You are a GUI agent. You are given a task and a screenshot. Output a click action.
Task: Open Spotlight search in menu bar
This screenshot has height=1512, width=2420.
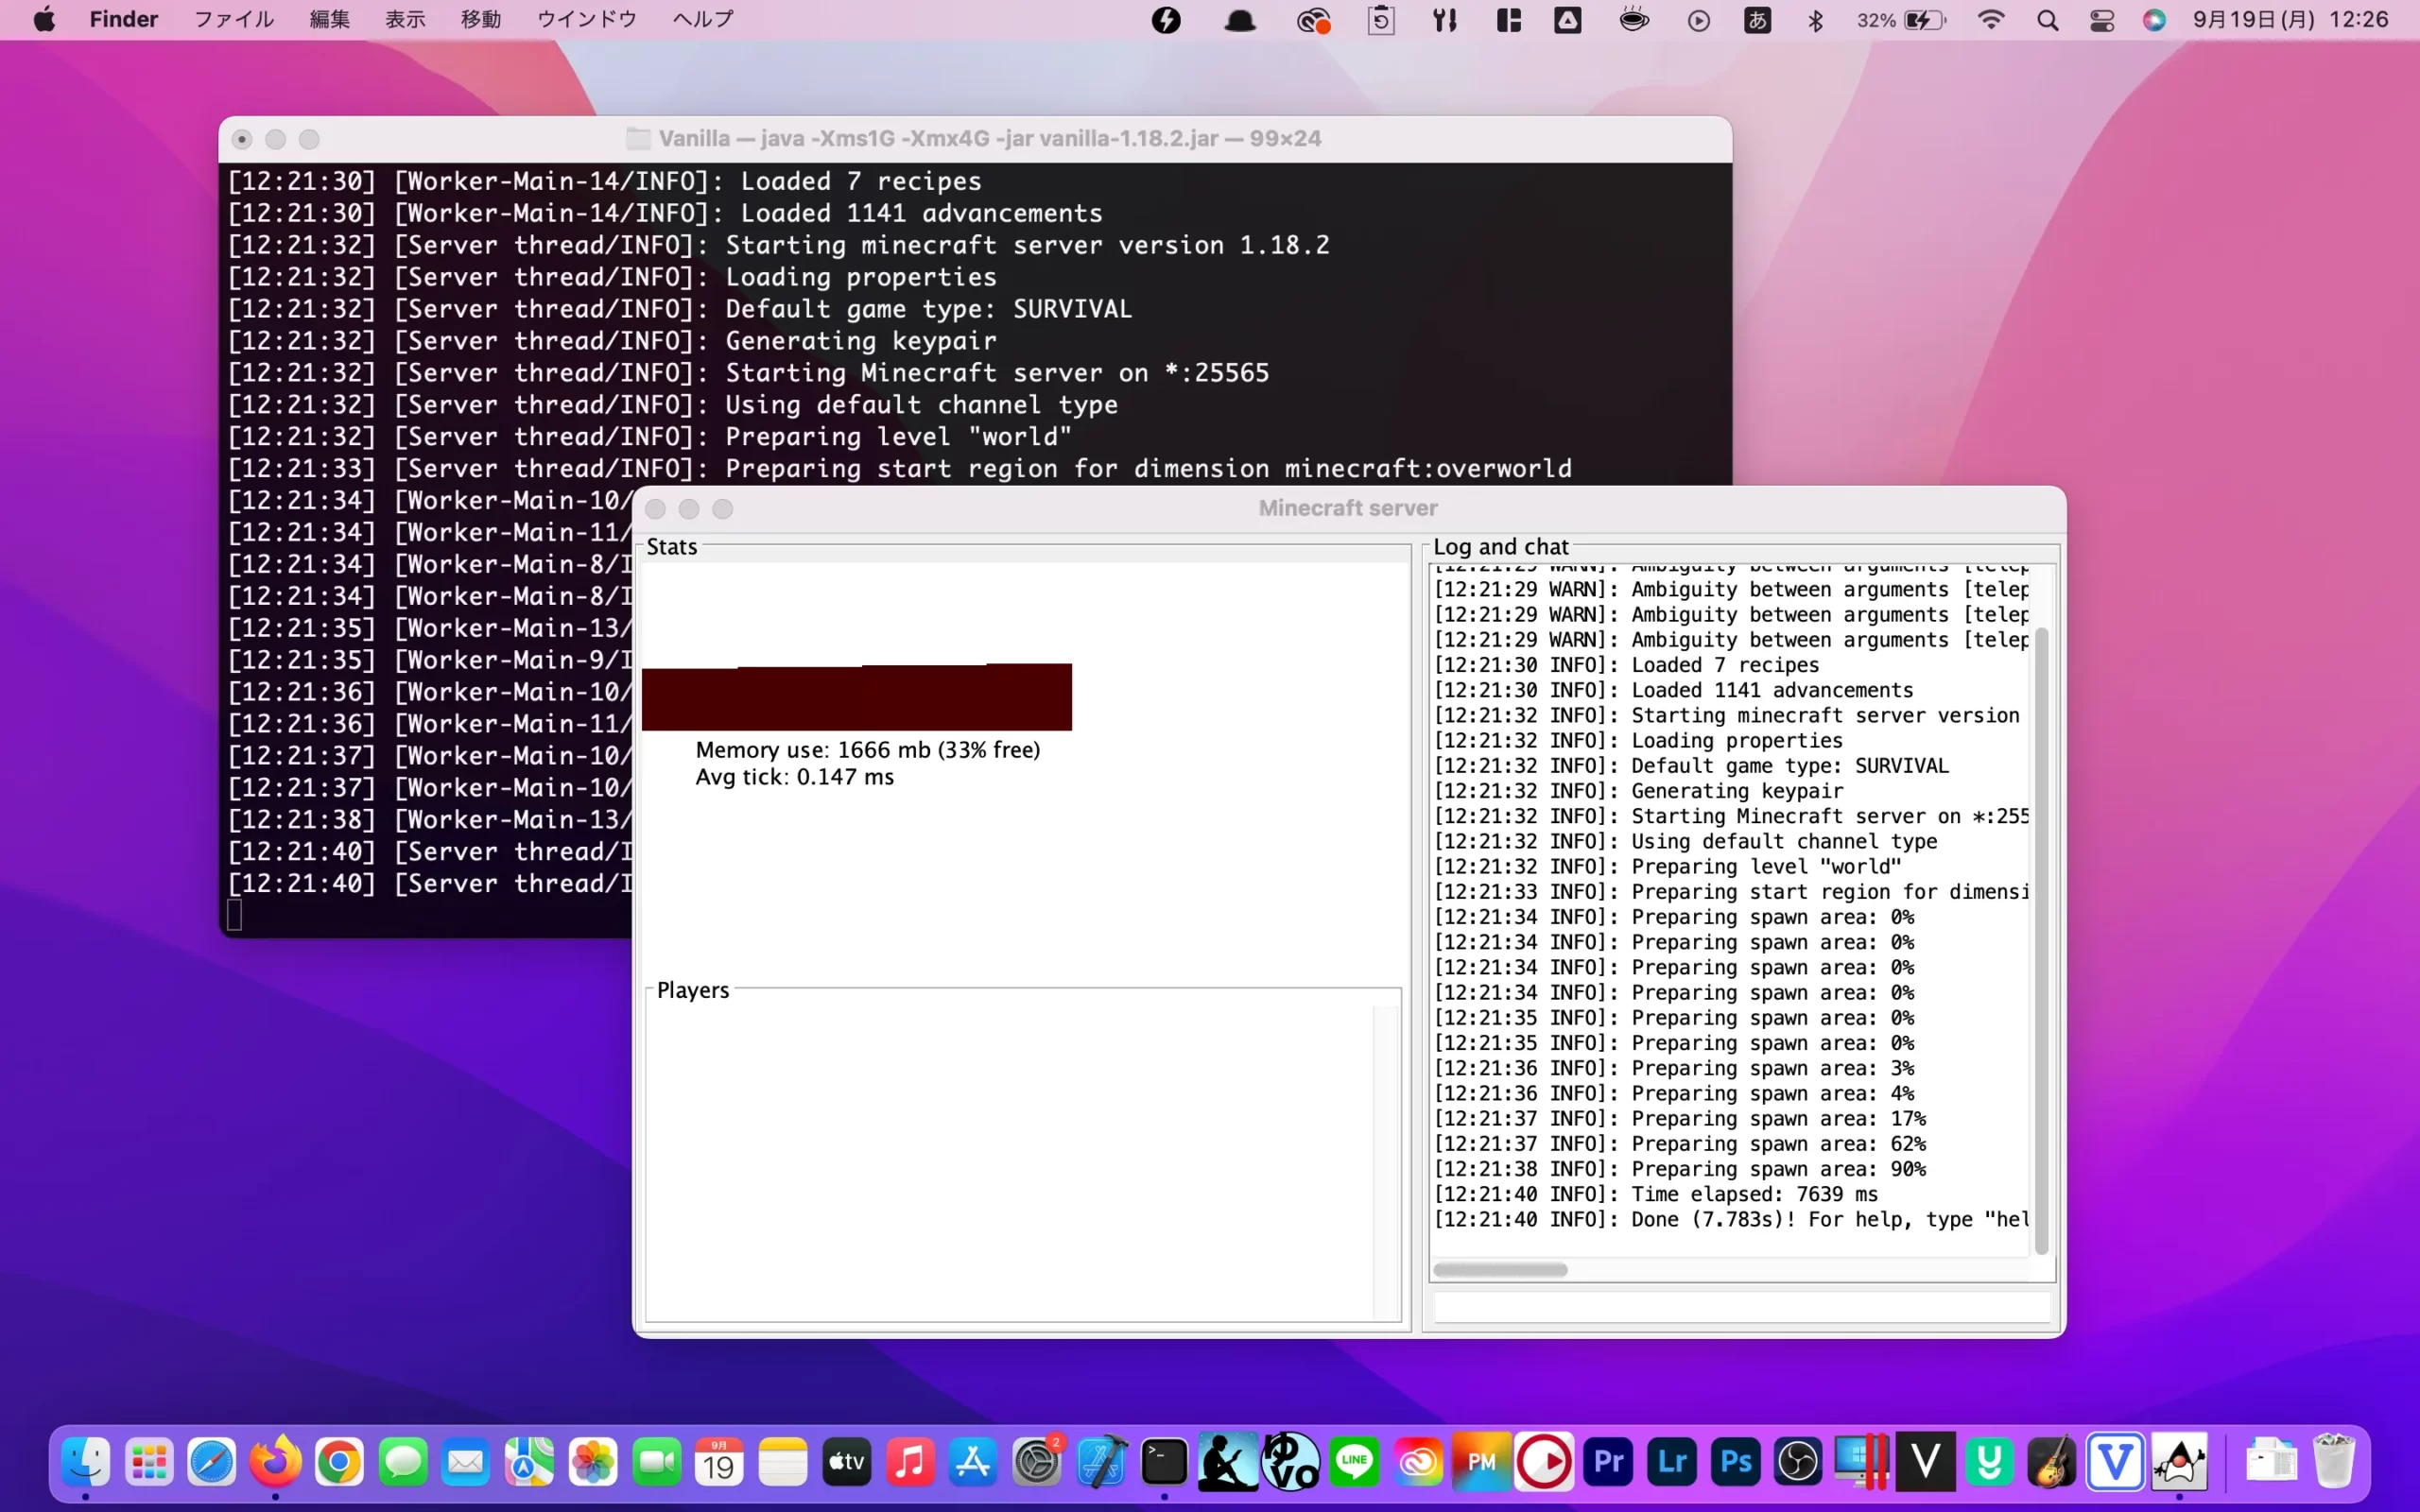pyautogui.click(x=2047, y=20)
